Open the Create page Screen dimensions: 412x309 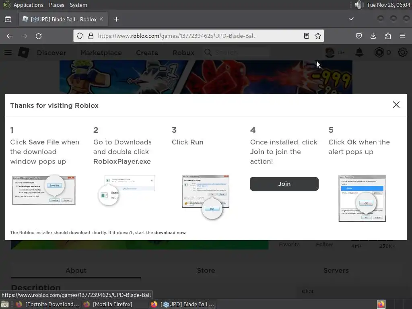pos(147,53)
